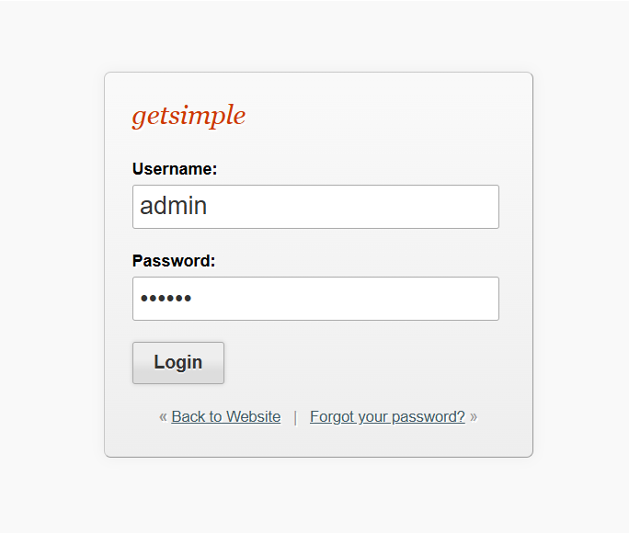Start password recovery via the forgot link
The width and height of the screenshot is (629, 533).
pyautogui.click(x=387, y=416)
